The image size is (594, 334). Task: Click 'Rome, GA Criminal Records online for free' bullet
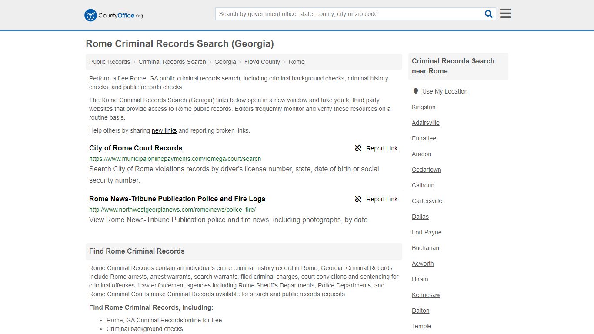pyautogui.click(x=164, y=320)
